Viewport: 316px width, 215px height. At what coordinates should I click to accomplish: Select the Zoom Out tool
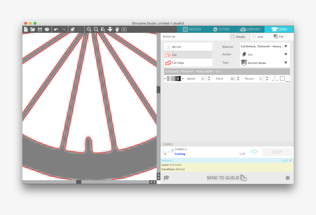coord(96,29)
